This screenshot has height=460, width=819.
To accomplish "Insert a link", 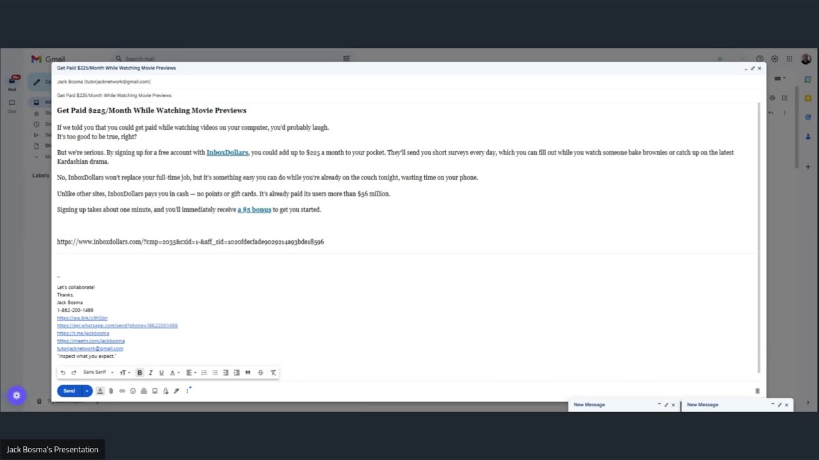I will pos(122,391).
